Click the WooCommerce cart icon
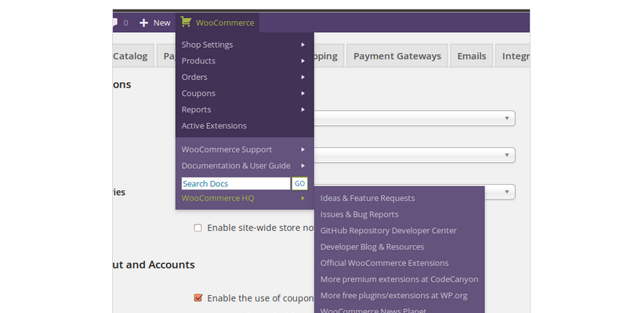The width and height of the screenshot is (627, 313). 186,23
